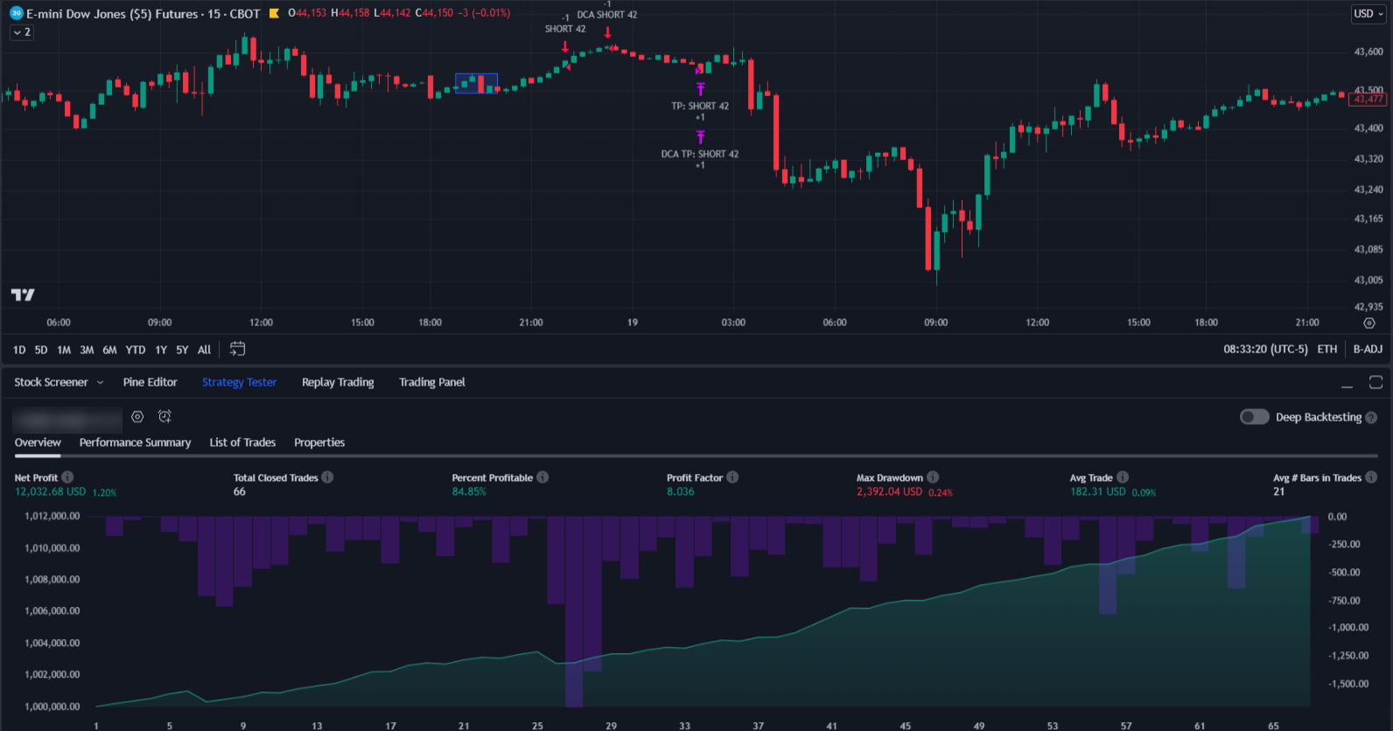Open Stock Screener dropdown arrow

pyautogui.click(x=100, y=382)
